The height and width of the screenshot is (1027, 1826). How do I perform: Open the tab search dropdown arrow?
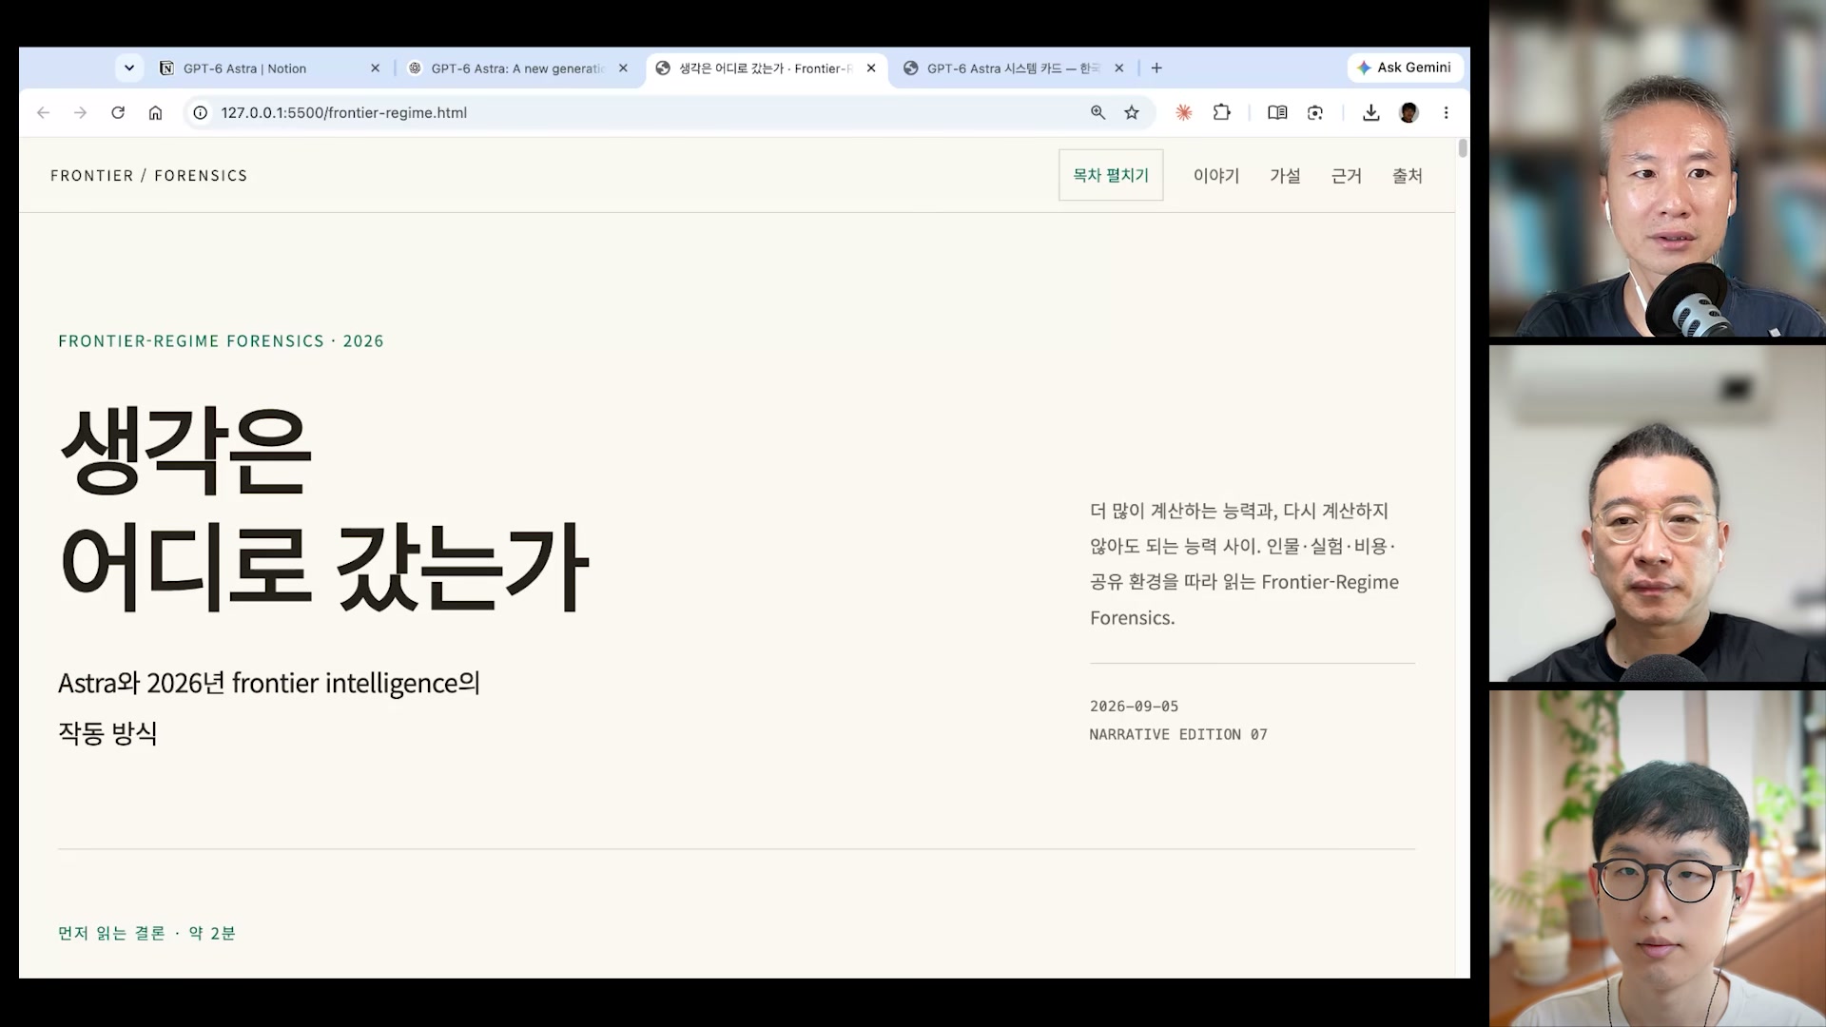click(x=129, y=68)
